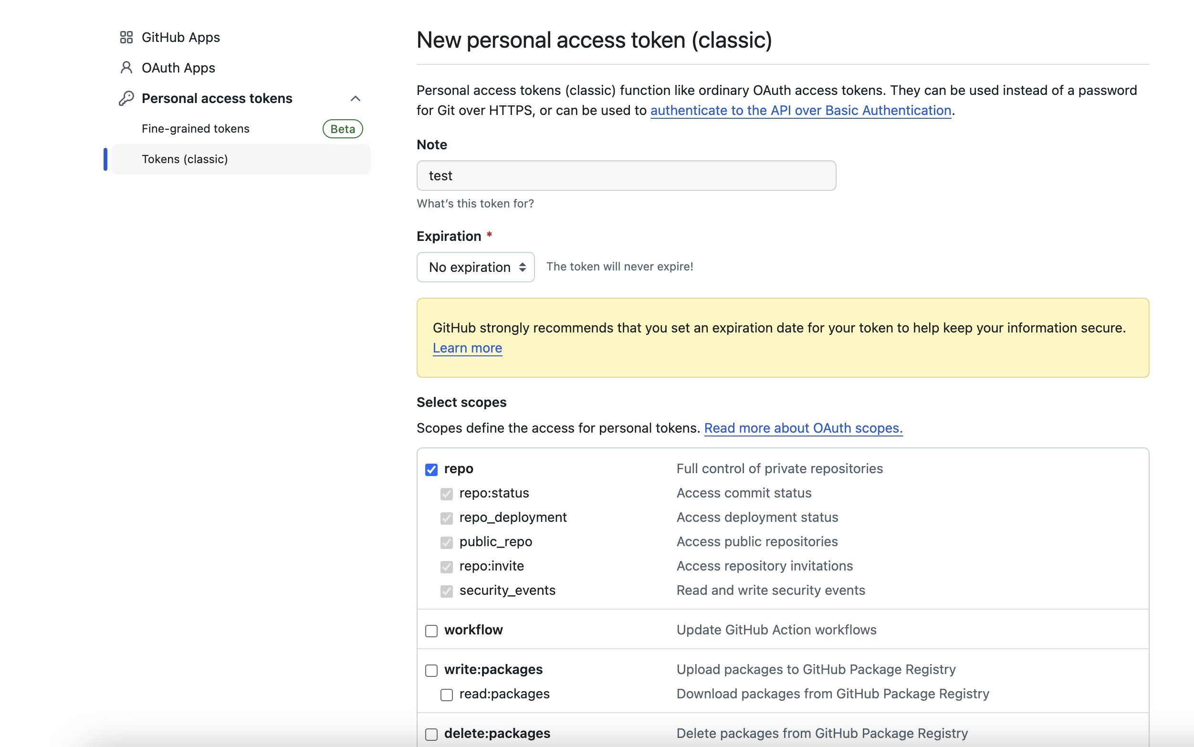This screenshot has width=1194, height=747.
Task: Click 'Delete packages from GitHub Package Registry' text
Action: (x=822, y=733)
